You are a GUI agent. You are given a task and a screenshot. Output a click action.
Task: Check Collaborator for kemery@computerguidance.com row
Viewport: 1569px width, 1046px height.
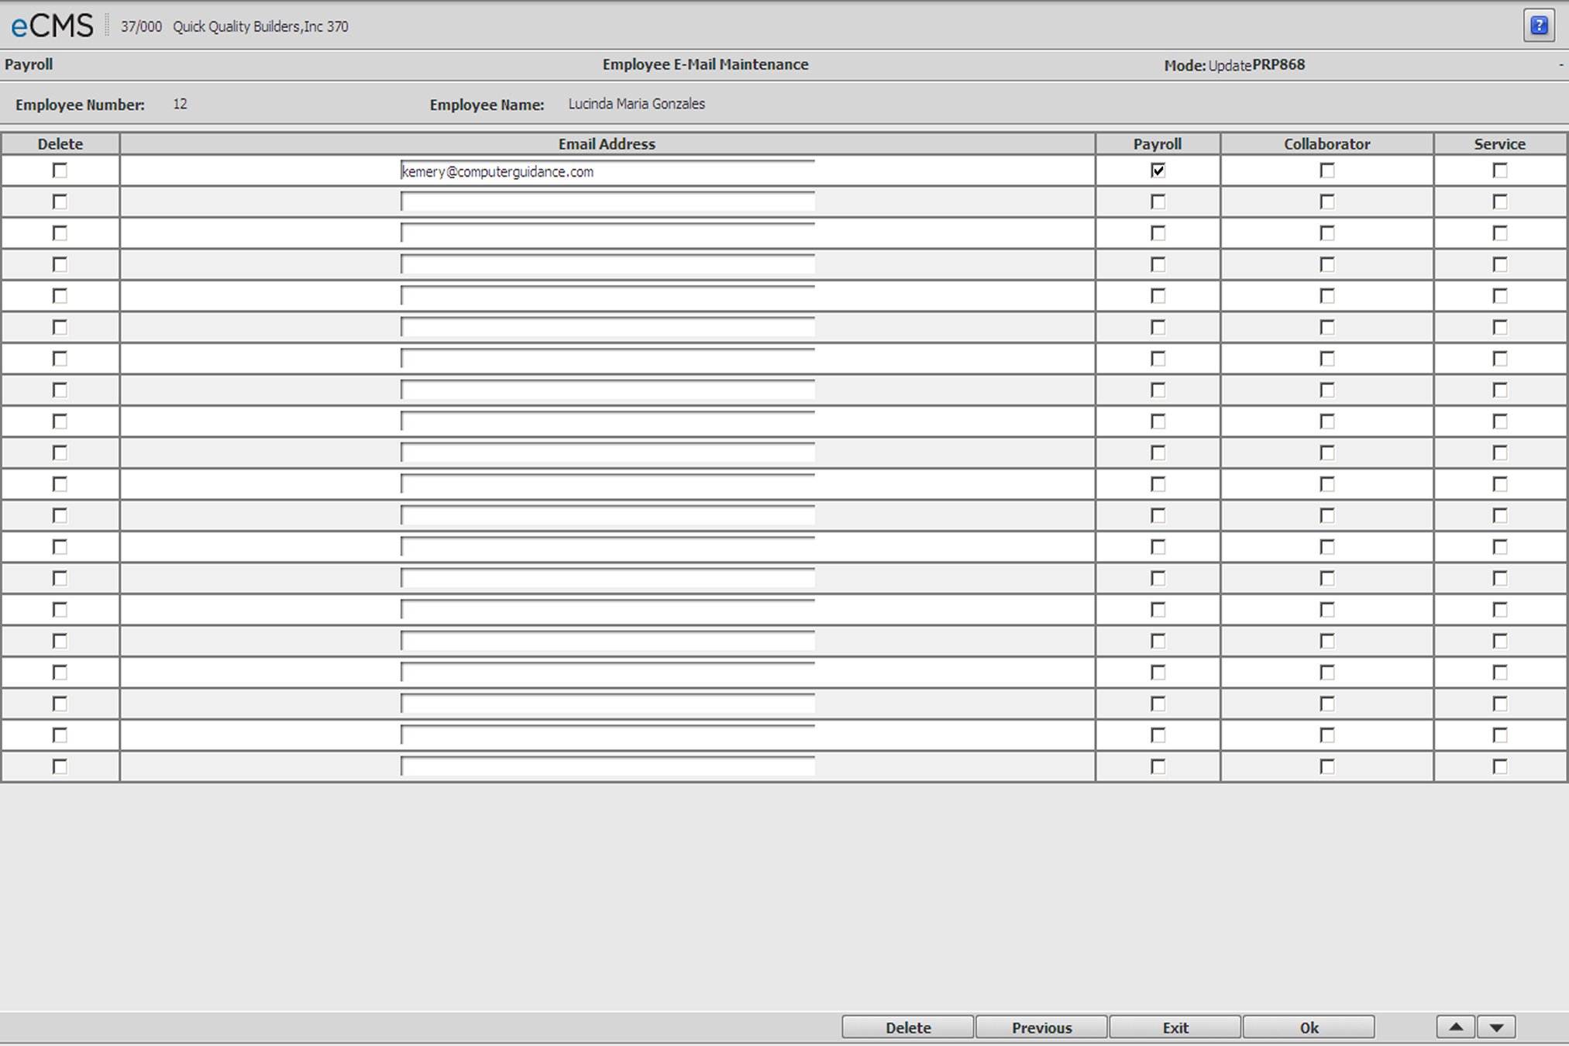coord(1327,170)
